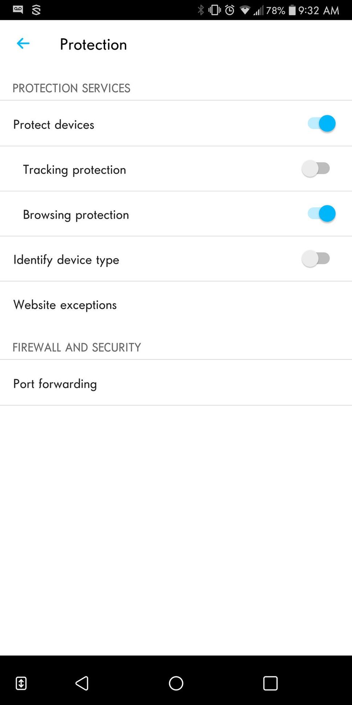Enable Tracking protection

316,168
